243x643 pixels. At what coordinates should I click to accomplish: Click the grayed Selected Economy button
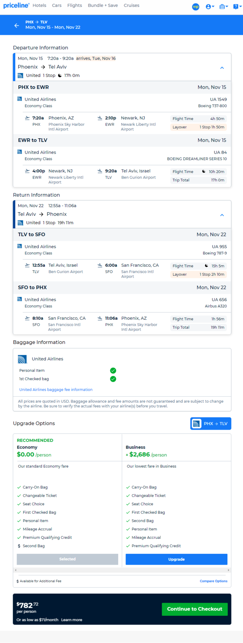click(67, 559)
